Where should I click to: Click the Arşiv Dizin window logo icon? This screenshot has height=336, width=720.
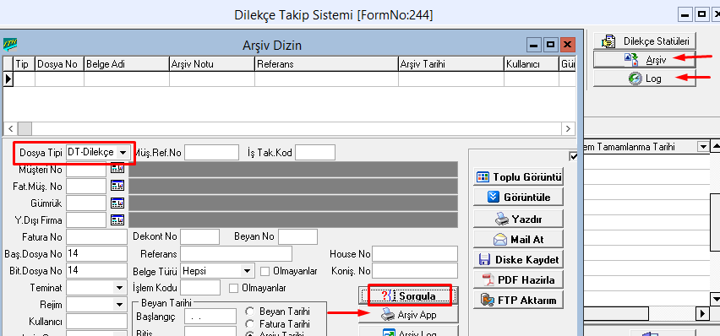pyautogui.click(x=10, y=44)
